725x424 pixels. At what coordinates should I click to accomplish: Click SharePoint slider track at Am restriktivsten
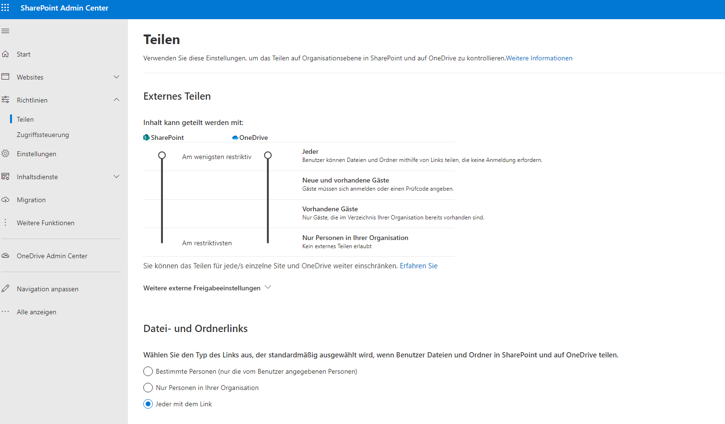162,241
